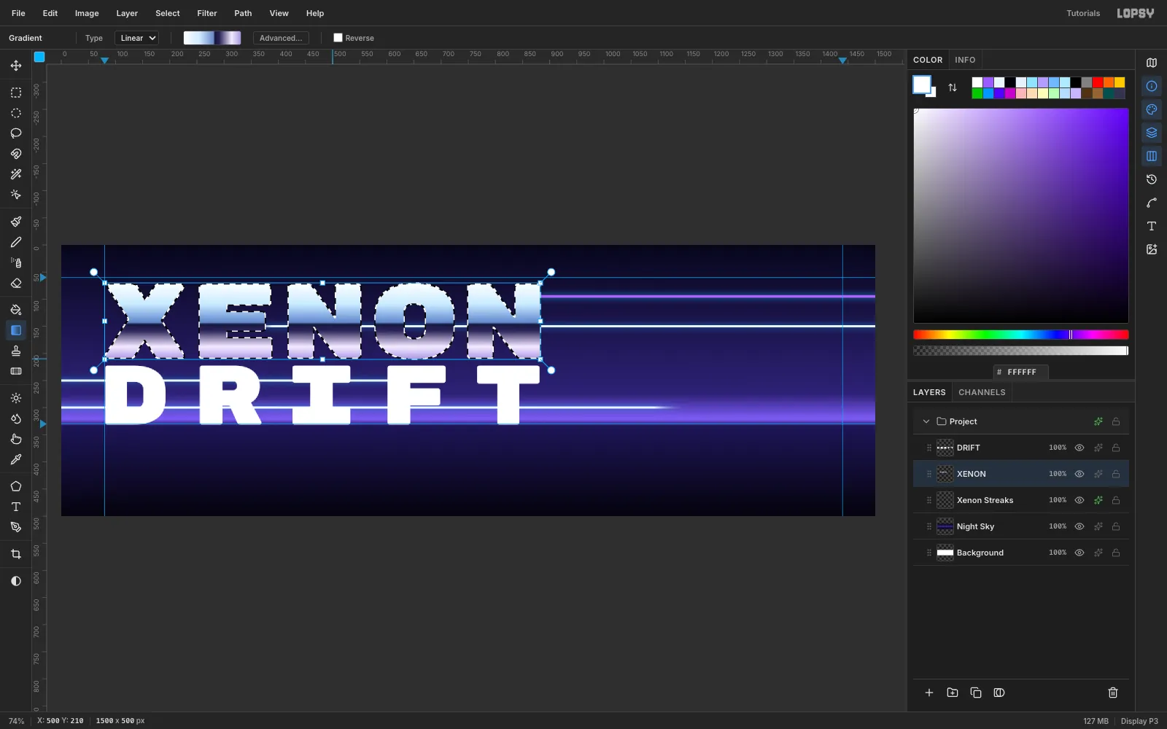Image resolution: width=1167 pixels, height=729 pixels.
Task: Toggle lock on the Project group
Action: pos(1116,421)
